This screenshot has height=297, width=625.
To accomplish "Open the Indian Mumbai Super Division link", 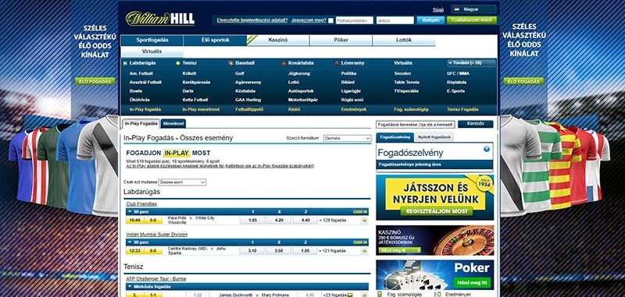I will (157, 235).
